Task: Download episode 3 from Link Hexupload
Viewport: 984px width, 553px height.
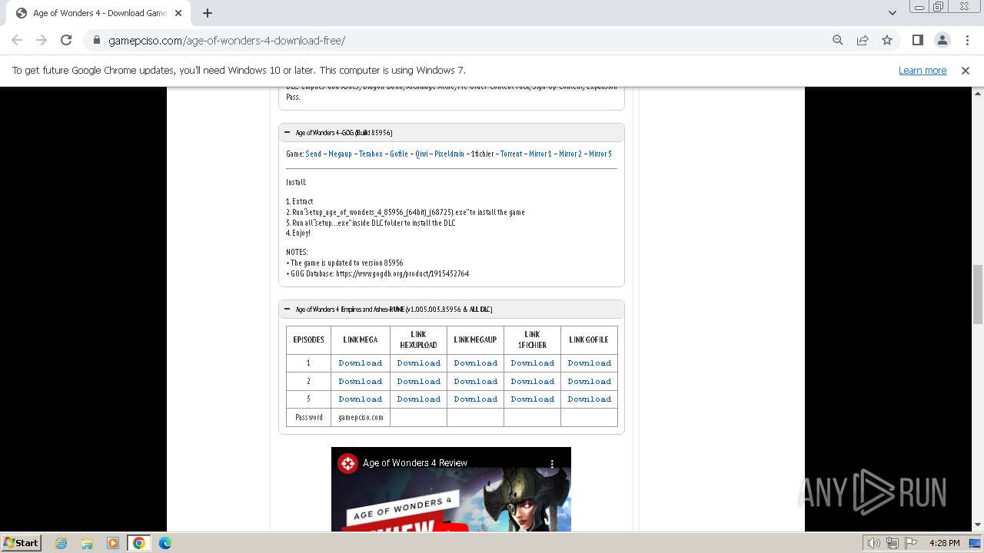Action: click(x=419, y=399)
